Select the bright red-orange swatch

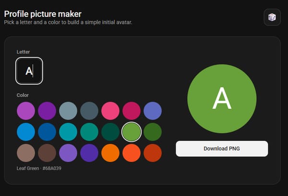pyautogui.click(x=132, y=153)
